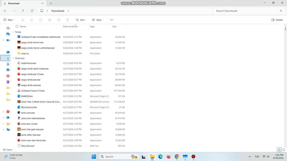The width and height of the screenshot is (287, 161).
Task: Open the Music icon in sidebar
Action: pyautogui.click(x=8, y=76)
